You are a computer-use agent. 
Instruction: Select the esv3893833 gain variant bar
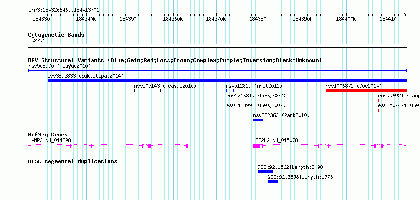pos(227,80)
